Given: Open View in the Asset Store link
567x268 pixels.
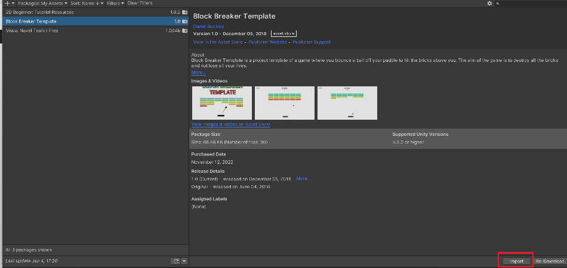Looking at the screenshot, I should click(218, 42).
